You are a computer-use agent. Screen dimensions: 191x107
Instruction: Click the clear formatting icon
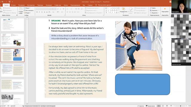[x=64, y=9]
